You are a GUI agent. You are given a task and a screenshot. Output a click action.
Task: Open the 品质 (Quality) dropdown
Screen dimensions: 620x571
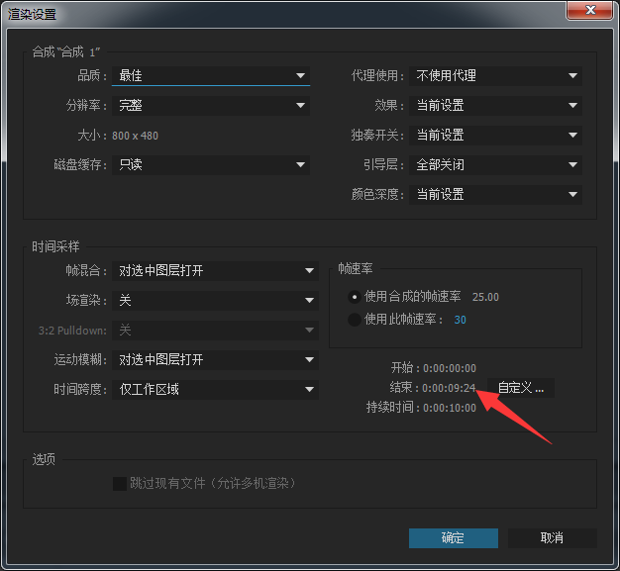(x=212, y=75)
